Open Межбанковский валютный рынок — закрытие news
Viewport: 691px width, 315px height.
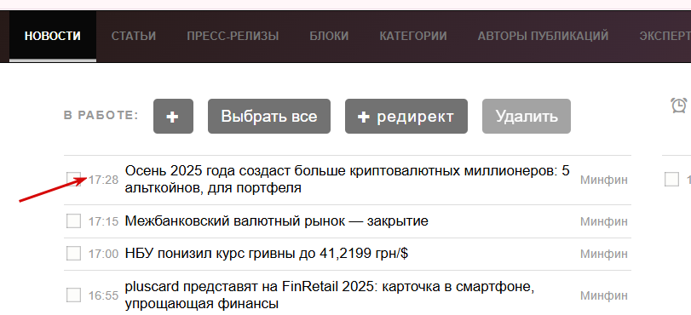click(277, 220)
